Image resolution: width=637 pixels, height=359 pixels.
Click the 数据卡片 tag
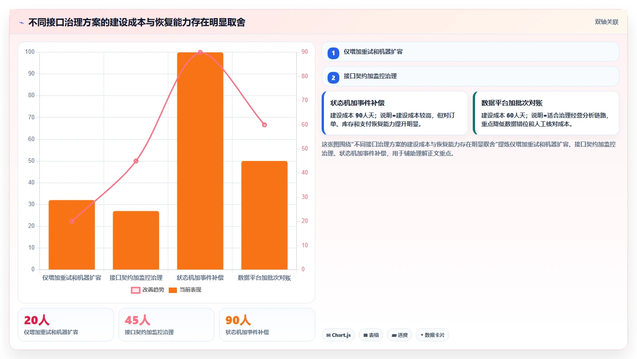433,335
